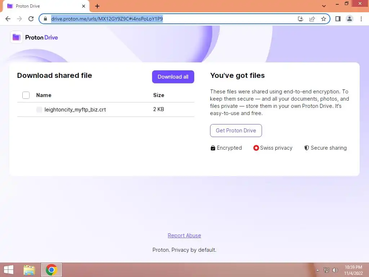Image resolution: width=369 pixels, height=277 pixels.
Task: Select the Proton Drive tab
Action: pos(46,6)
